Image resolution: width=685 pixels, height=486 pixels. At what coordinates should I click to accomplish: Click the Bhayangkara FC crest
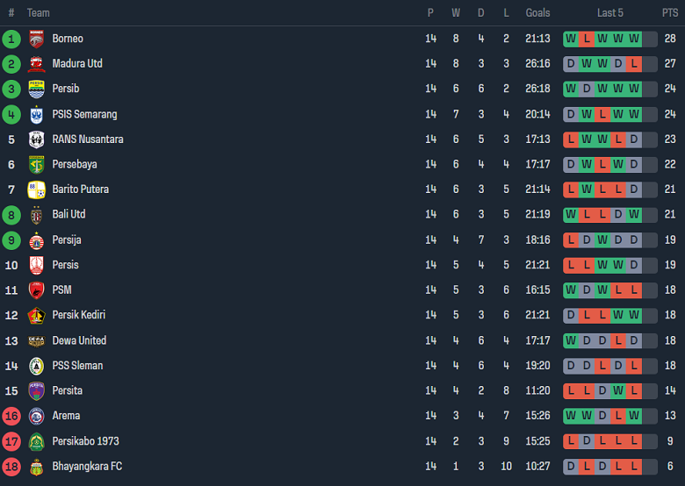pyautogui.click(x=36, y=467)
